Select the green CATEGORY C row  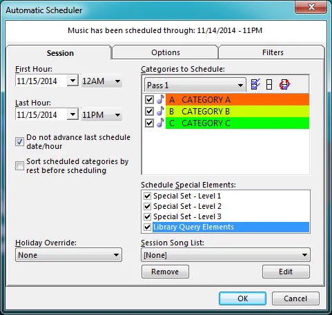click(x=237, y=123)
